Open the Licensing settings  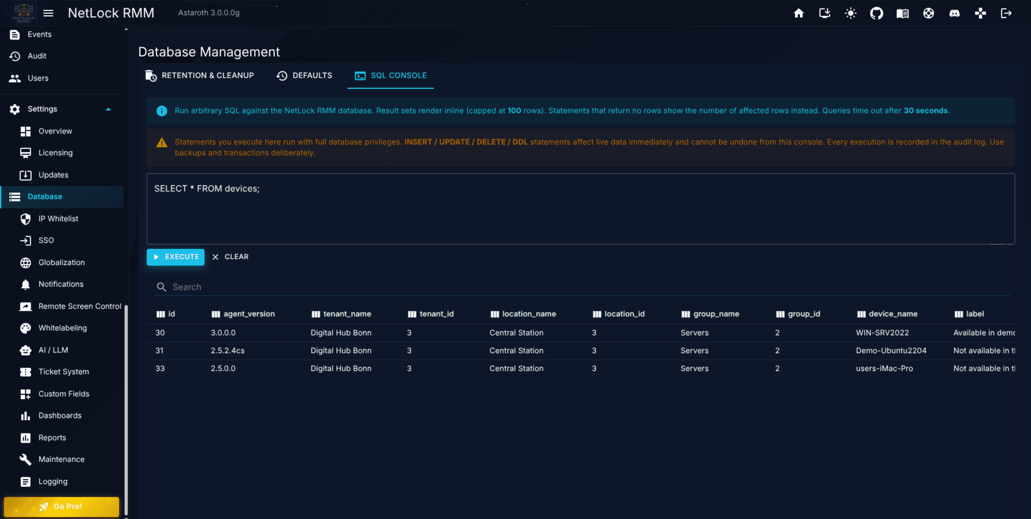[62, 152]
